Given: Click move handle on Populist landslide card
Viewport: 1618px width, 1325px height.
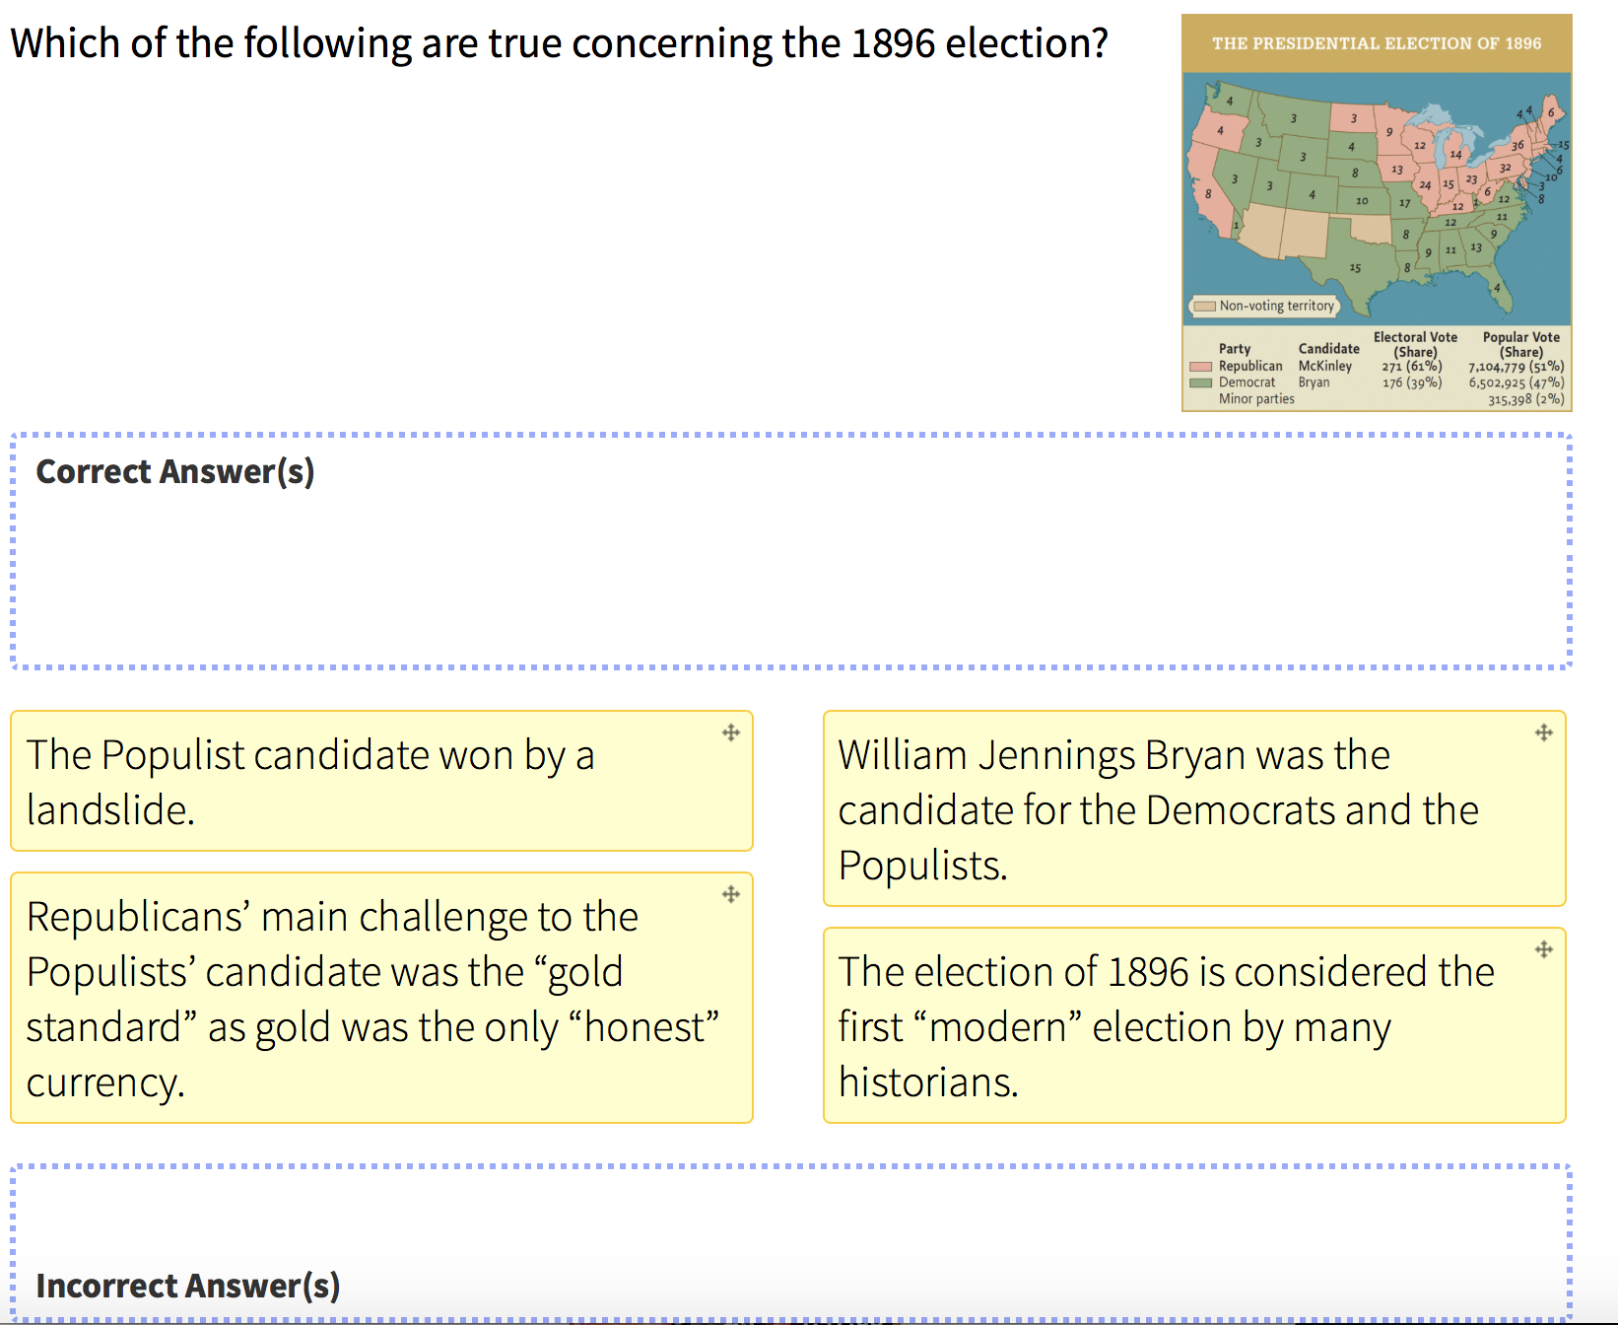Looking at the screenshot, I should (730, 732).
